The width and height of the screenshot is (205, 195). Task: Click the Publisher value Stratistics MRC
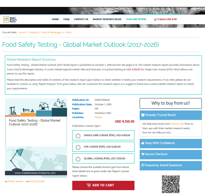[103, 113]
